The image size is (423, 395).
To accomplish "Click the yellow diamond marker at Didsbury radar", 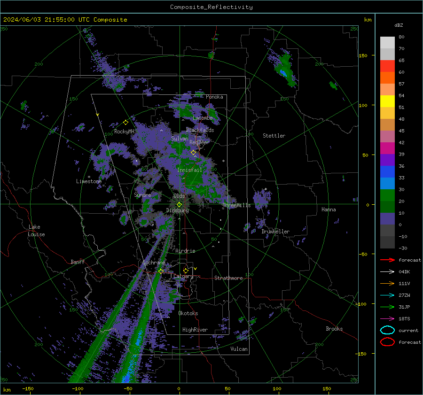I will (x=179, y=205).
